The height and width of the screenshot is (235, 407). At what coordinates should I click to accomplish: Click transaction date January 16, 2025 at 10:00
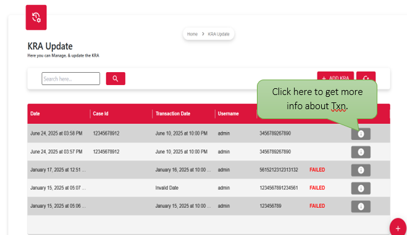pyautogui.click(x=183, y=170)
